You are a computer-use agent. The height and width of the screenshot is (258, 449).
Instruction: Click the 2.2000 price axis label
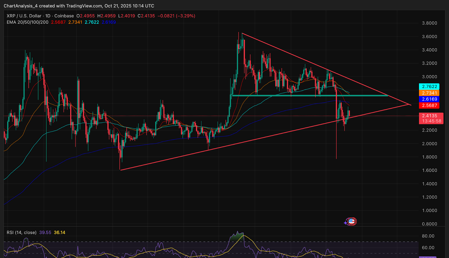(429, 130)
